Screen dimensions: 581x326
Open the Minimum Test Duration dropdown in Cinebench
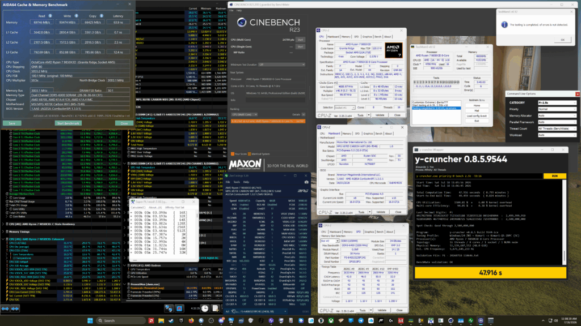tap(281, 65)
